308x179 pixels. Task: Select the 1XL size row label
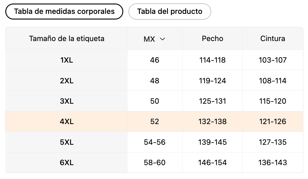[x=67, y=60]
